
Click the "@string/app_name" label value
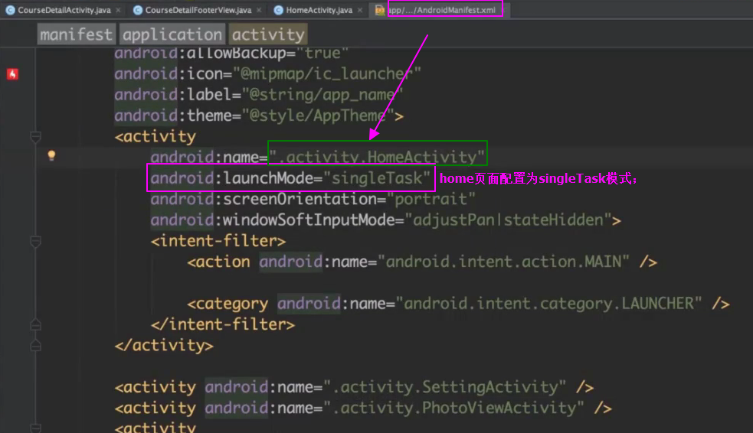tap(322, 95)
